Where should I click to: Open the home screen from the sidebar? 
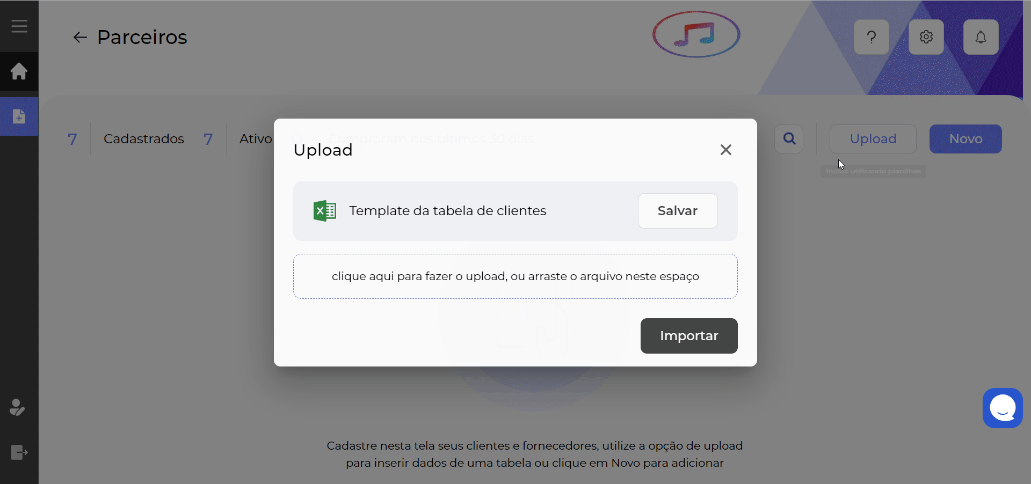(19, 71)
